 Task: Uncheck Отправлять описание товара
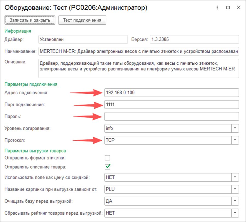pyautogui.click(x=107, y=167)
